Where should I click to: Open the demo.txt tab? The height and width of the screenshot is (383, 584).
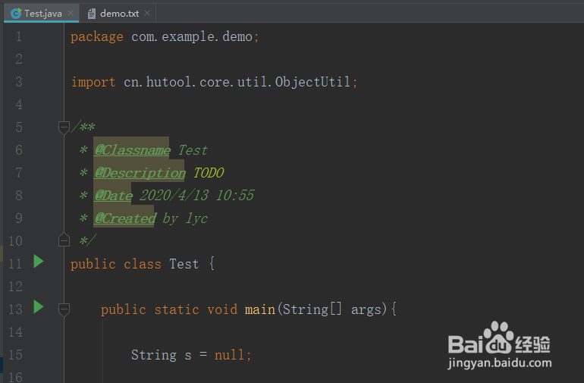119,14
